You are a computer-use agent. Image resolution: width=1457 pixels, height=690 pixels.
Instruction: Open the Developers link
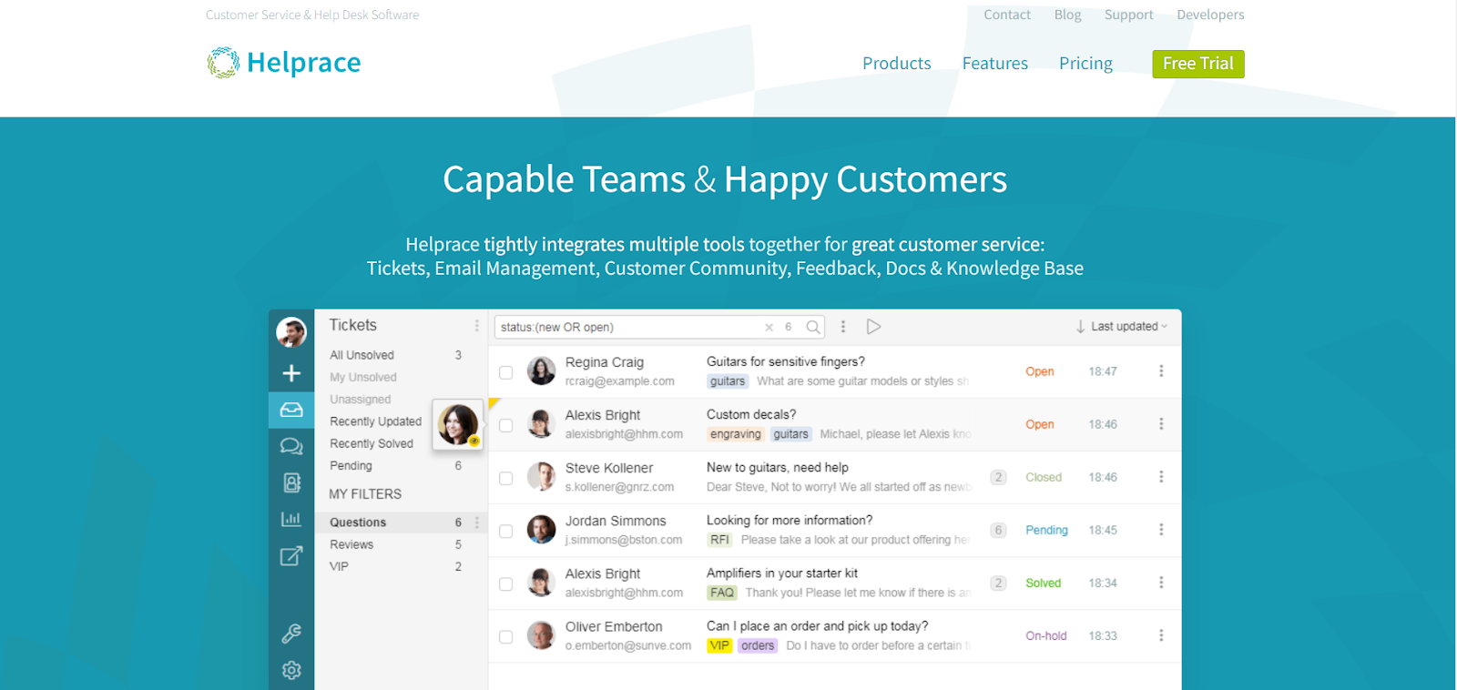coord(1210,15)
